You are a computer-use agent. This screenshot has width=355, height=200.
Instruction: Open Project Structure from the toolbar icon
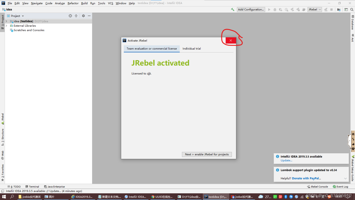[x=339, y=9]
